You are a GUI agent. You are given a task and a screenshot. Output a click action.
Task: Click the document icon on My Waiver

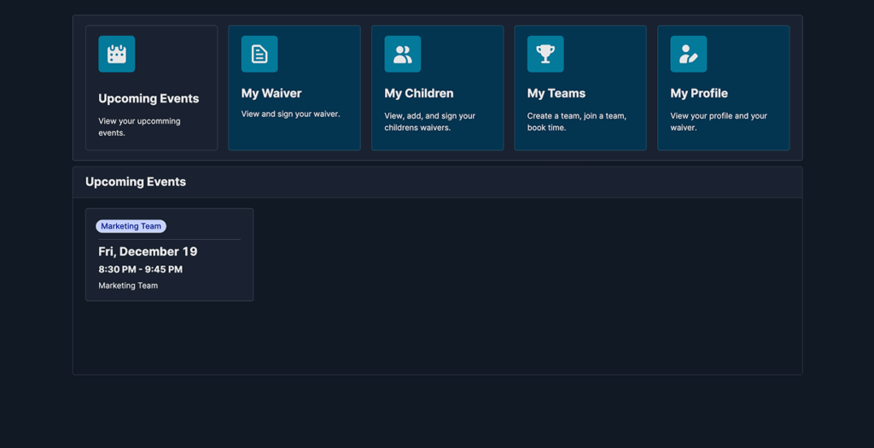click(x=259, y=54)
